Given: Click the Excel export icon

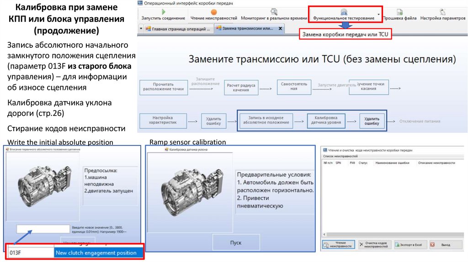Looking at the screenshot, I should (x=397, y=245).
